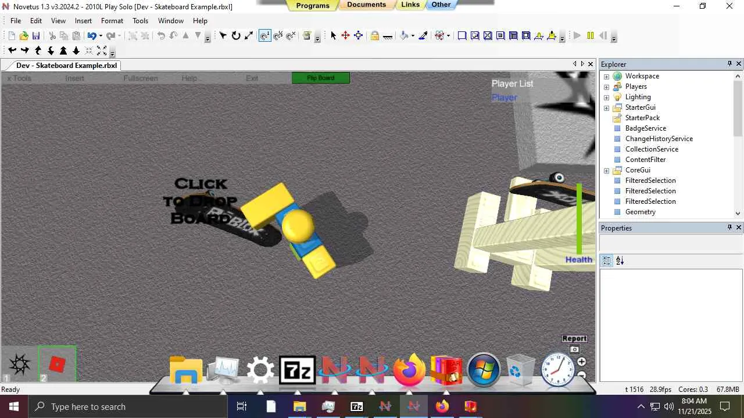Open the Programs tab at the top
The width and height of the screenshot is (744, 418).
pos(313,5)
